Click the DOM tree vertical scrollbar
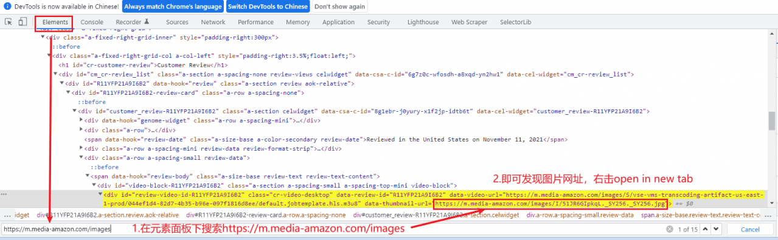778x240 pixels. [x=771, y=121]
